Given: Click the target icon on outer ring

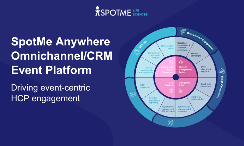Looking at the screenshot, I should pos(133,94).
